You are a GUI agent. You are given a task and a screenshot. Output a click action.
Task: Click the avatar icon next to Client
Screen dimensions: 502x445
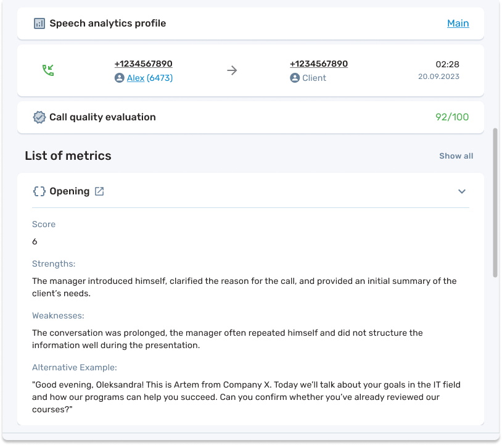point(295,78)
